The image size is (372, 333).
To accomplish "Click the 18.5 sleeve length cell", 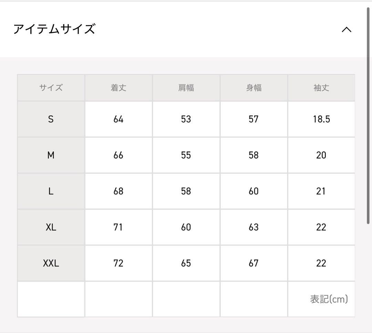I will (x=321, y=119).
